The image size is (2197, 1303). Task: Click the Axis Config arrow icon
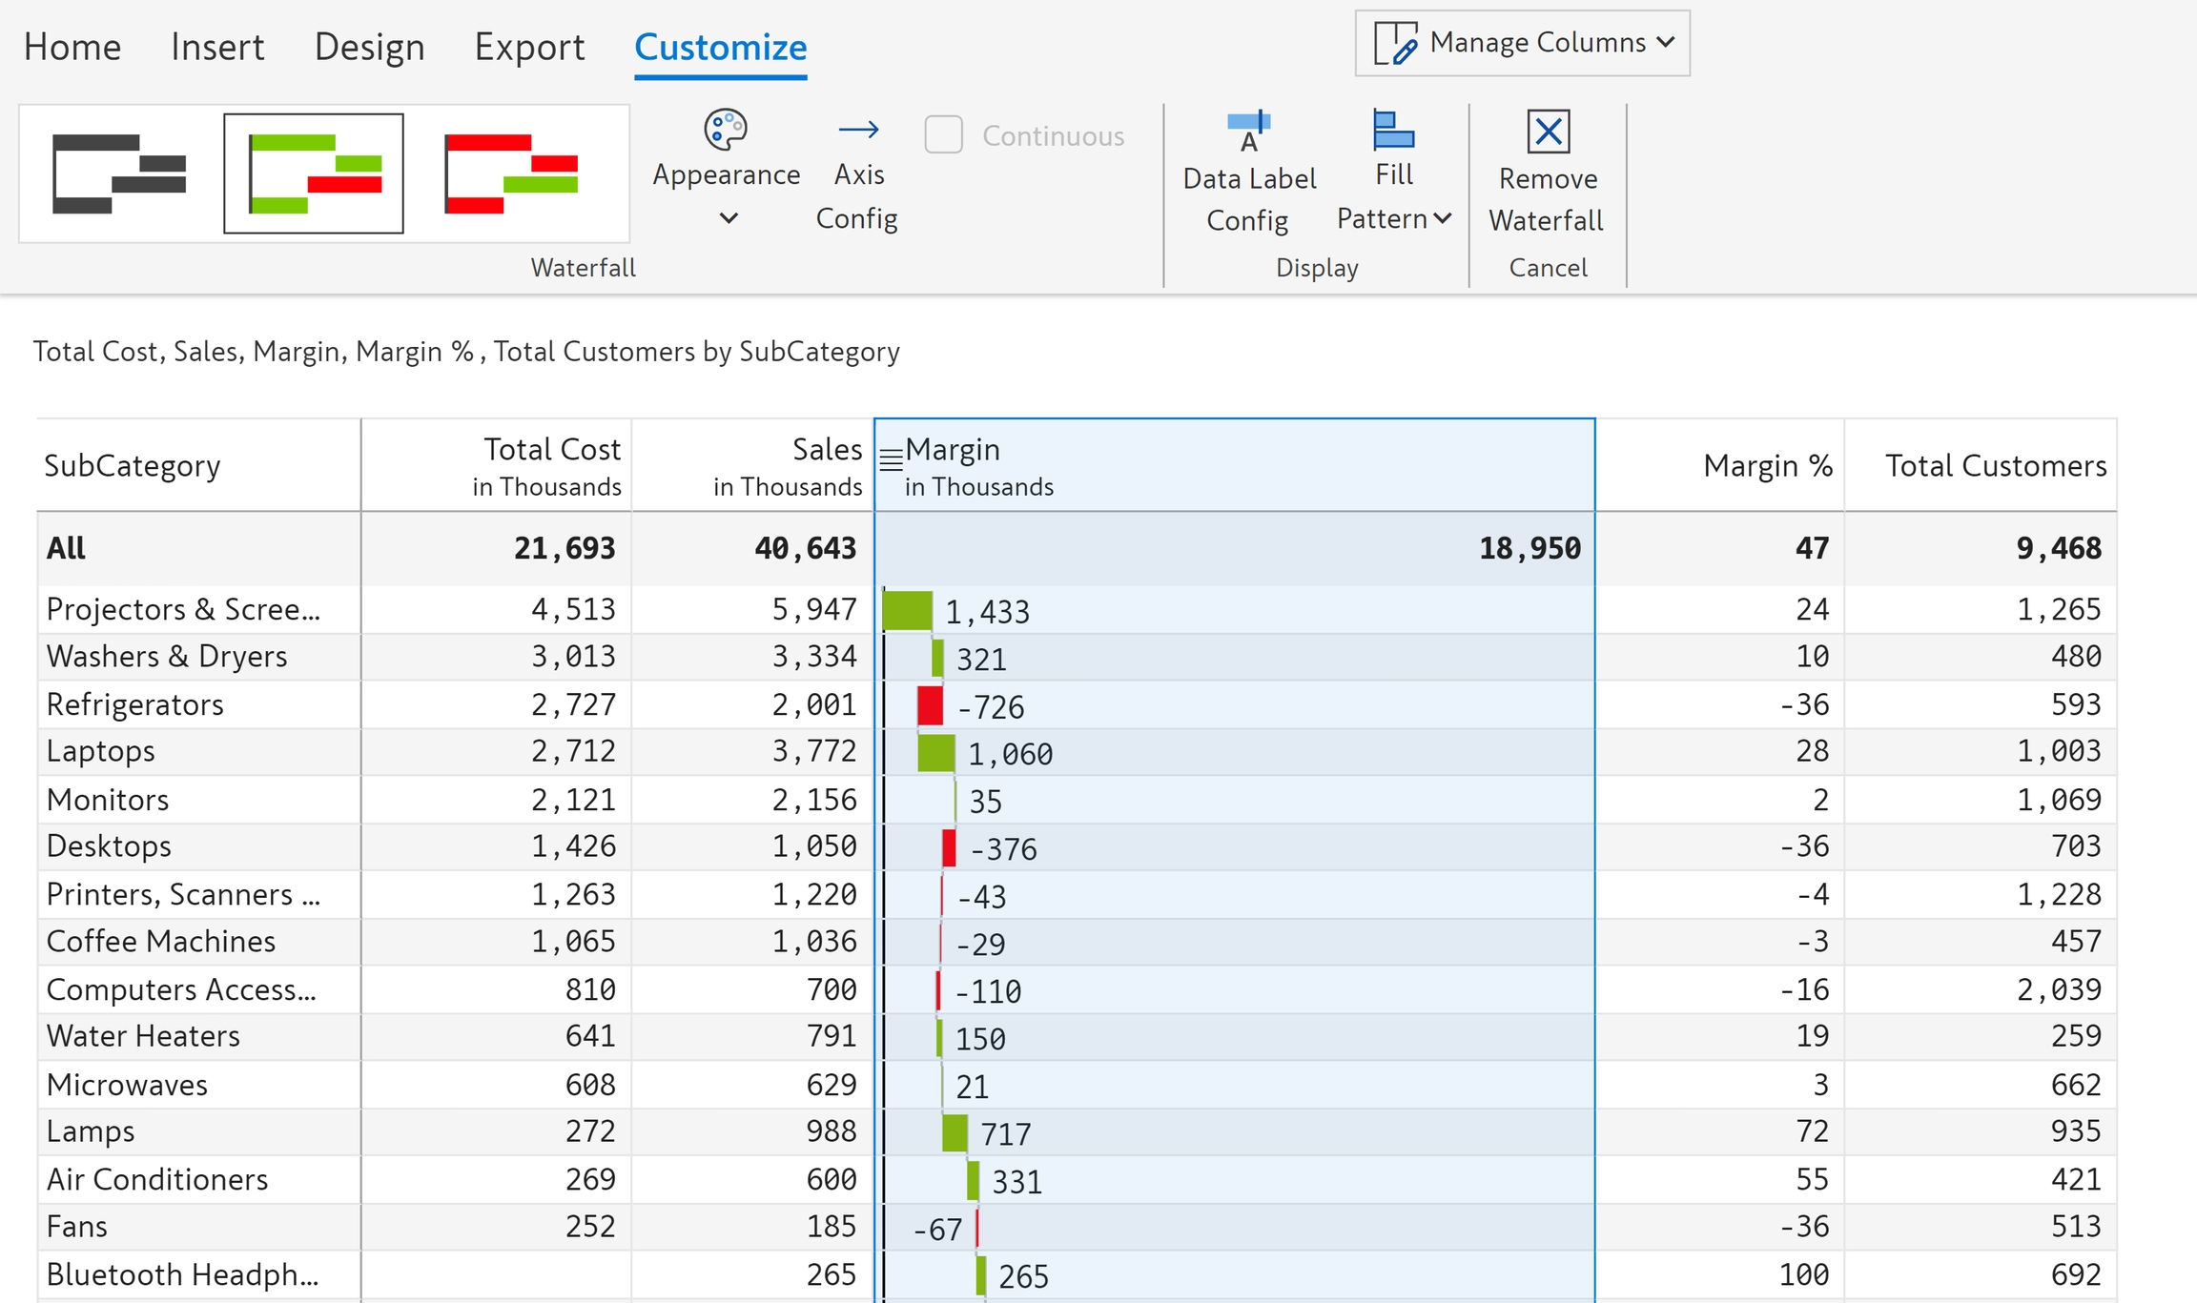point(858,130)
